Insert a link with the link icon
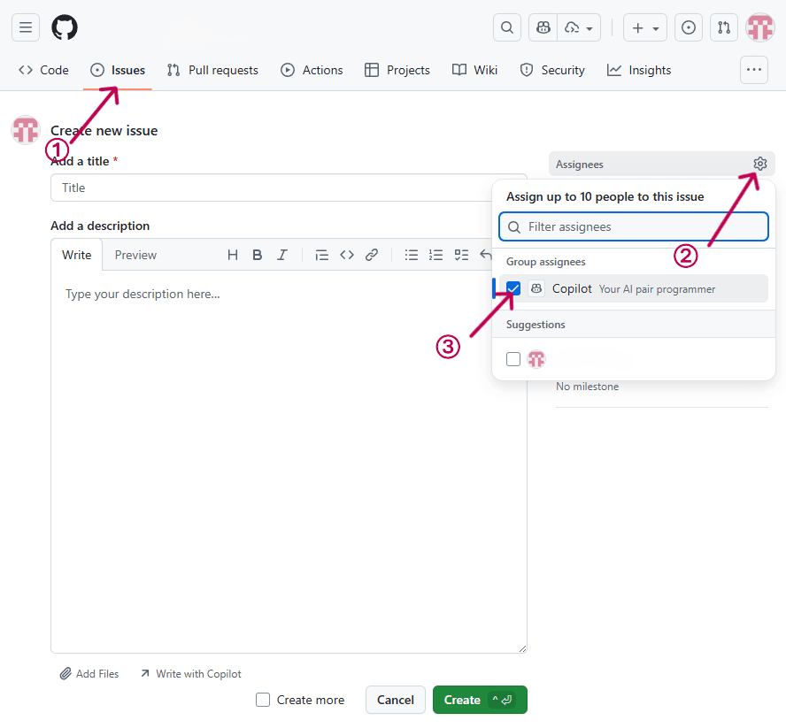This screenshot has height=728, width=786. click(x=372, y=255)
